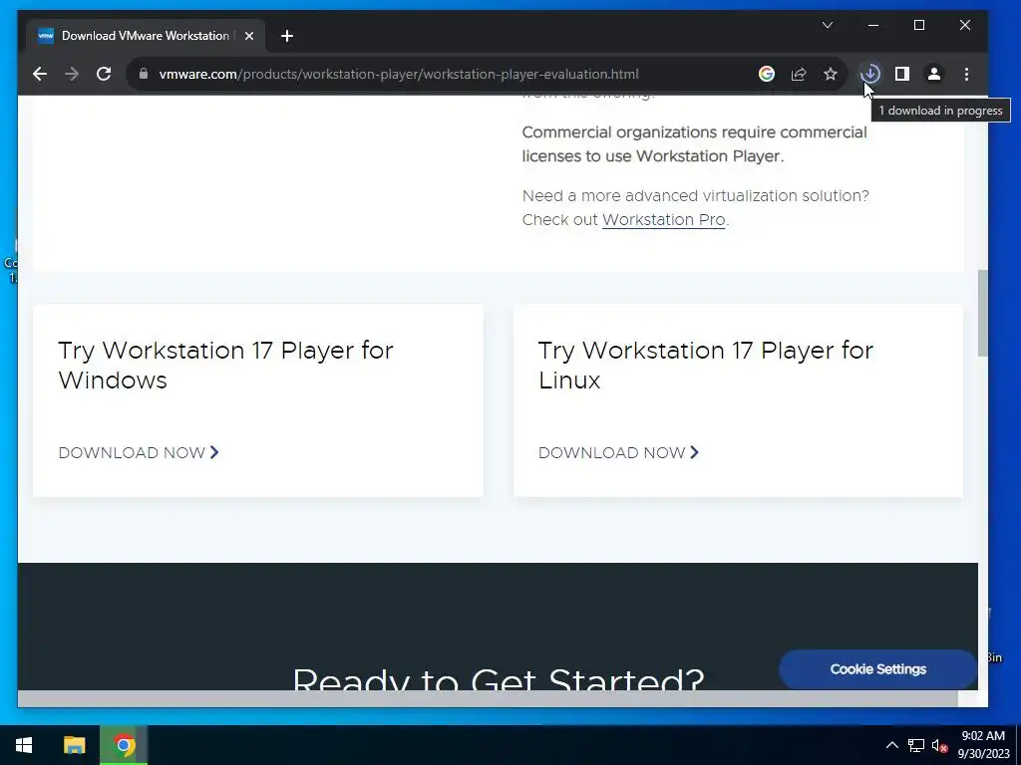1021x765 pixels.
Task: Click Try Workstation 17 Player for Linux heading
Action: pos(705,365)
